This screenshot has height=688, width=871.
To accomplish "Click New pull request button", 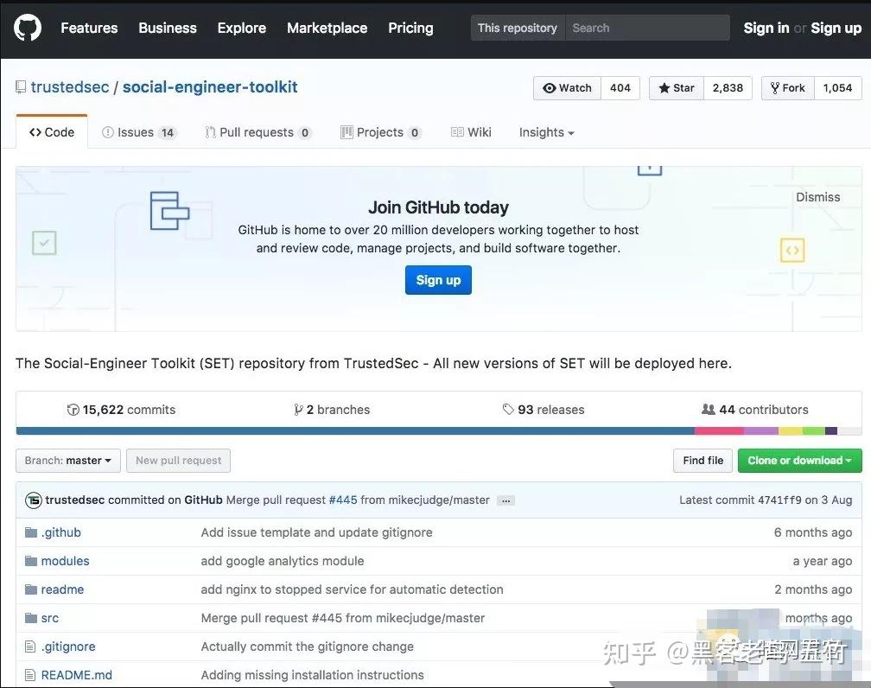I will coord(178,461).
